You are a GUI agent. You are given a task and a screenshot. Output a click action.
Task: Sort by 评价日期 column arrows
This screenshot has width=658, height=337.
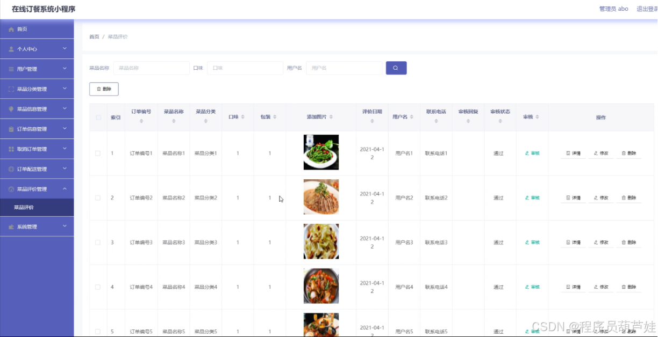[372, 121]
